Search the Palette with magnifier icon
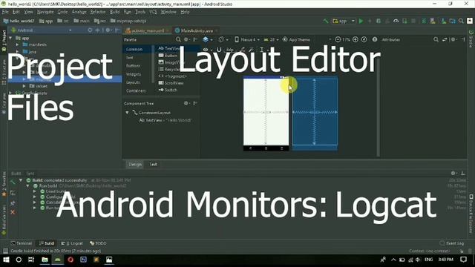475x267 pixels. click(178, 39)
